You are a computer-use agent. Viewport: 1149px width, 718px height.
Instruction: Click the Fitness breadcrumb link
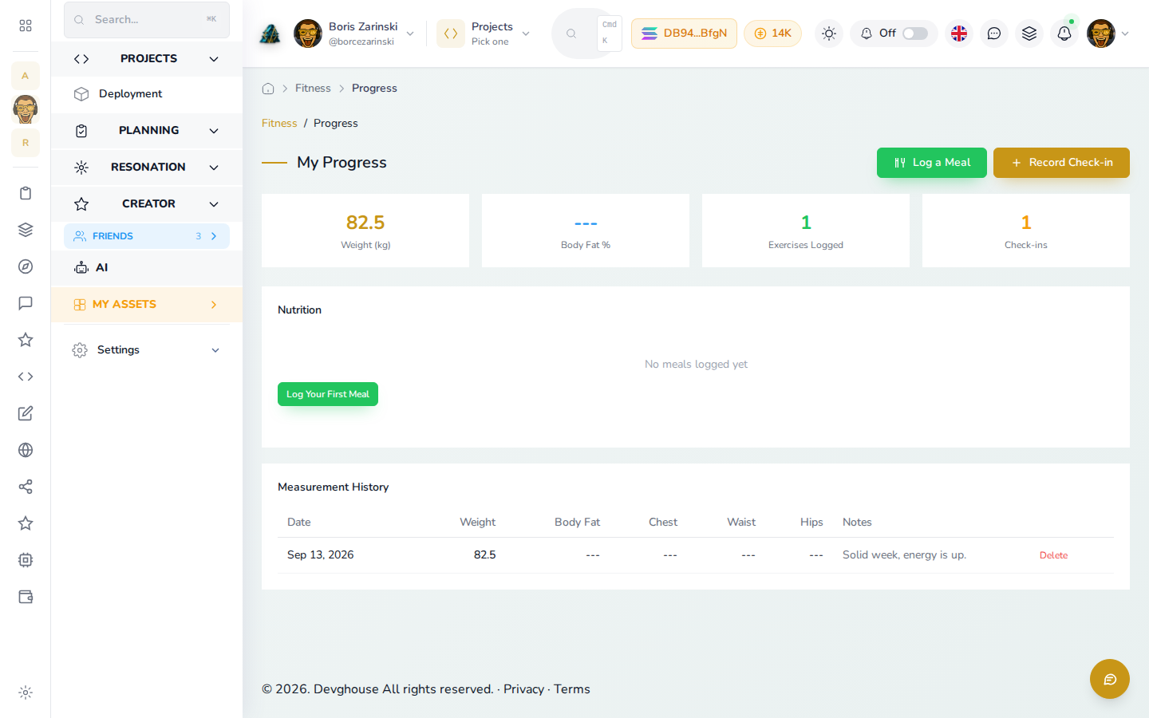(279, 123)
